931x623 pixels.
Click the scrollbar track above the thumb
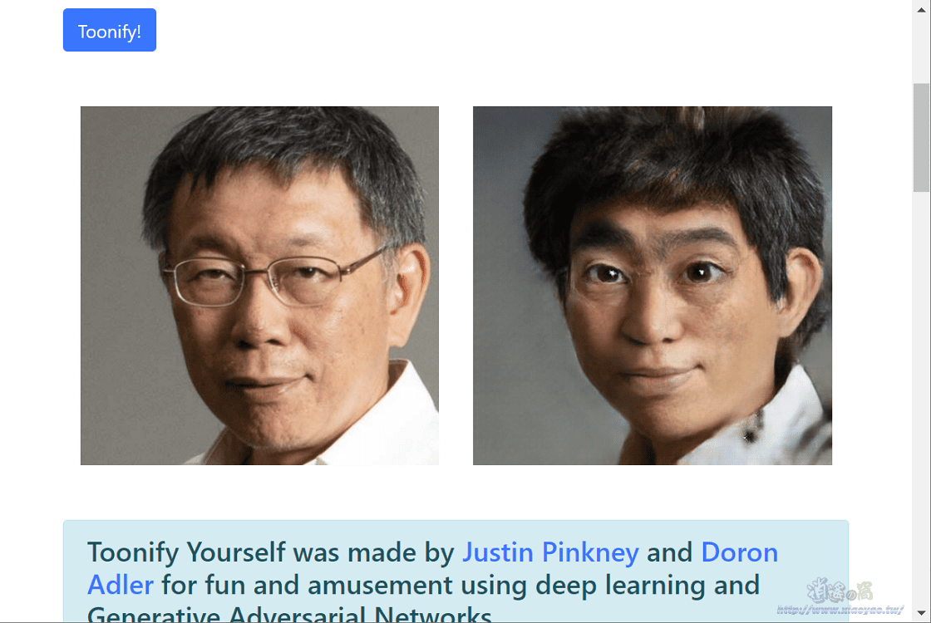(x=921, y=51)
